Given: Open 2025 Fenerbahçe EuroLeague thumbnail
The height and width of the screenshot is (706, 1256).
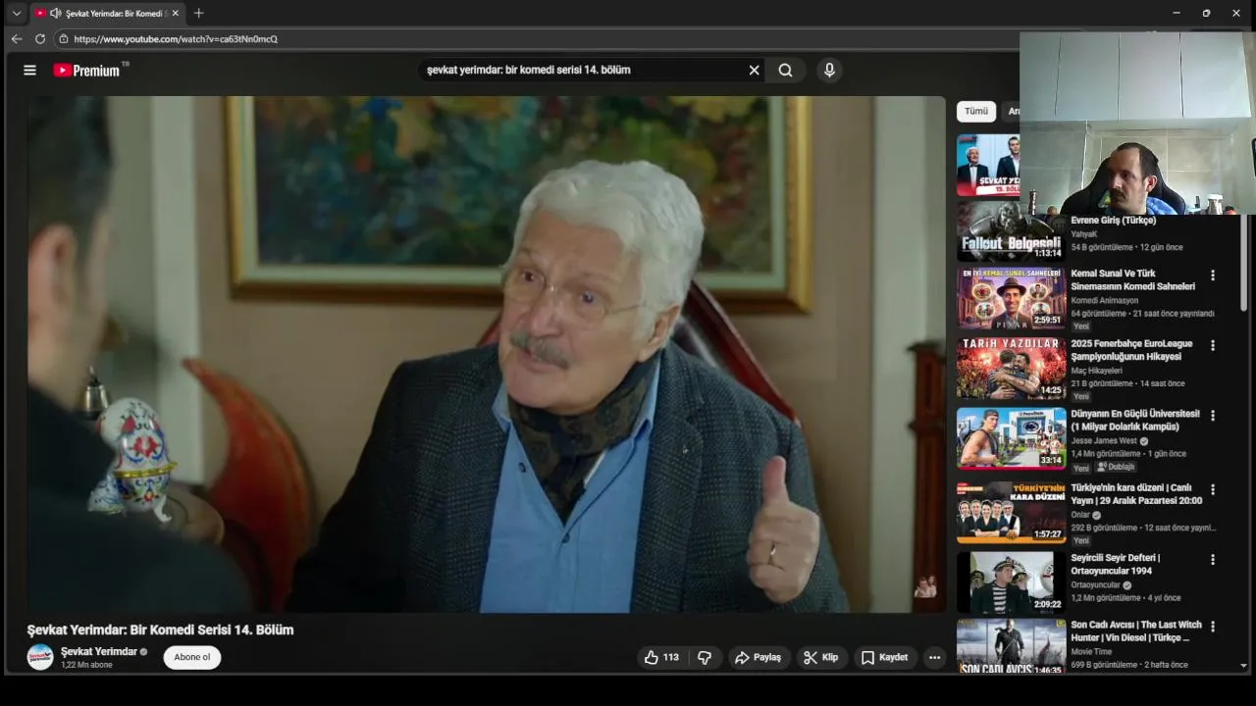Looking at the screenshot, I should coord(1011,368).
